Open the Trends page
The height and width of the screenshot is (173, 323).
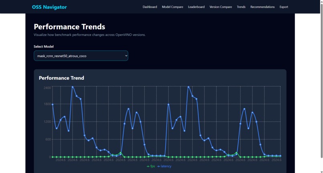pyautogui.click(x=241, y=7)
